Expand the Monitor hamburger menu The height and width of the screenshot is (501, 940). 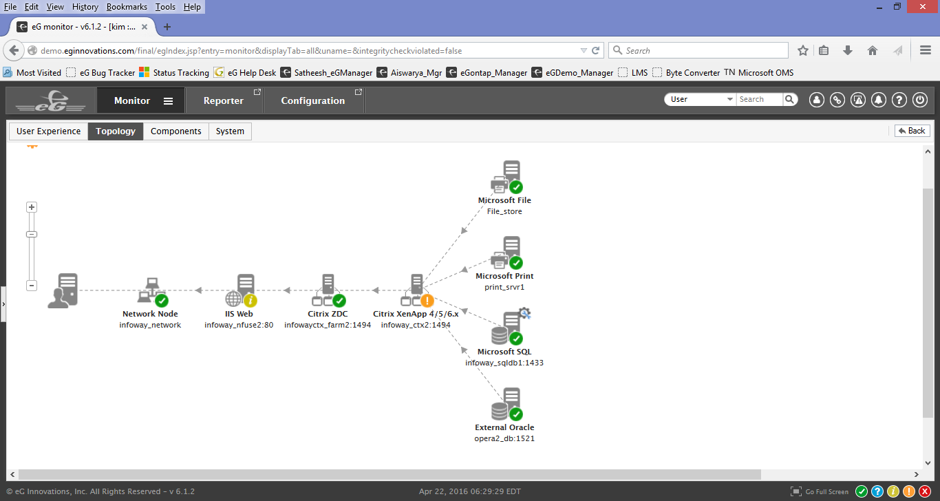[x=168, y=100]
